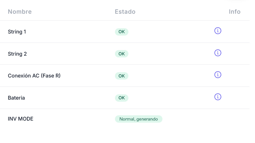
Task: Select the String 1 name label
Action: 17,32
